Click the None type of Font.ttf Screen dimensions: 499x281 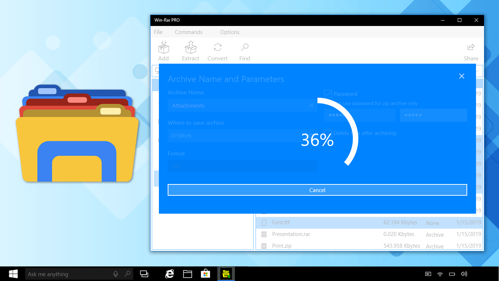(x=433, y=223)
